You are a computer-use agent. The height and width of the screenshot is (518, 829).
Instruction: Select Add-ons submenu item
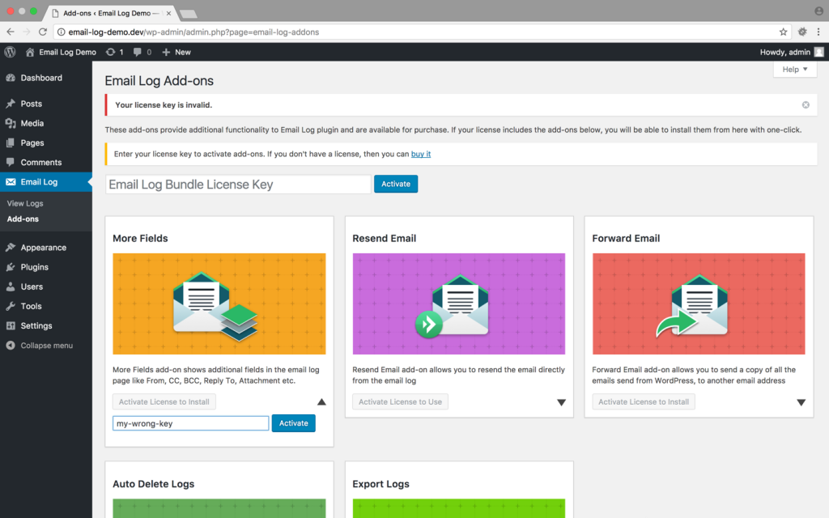pos(23,219)
